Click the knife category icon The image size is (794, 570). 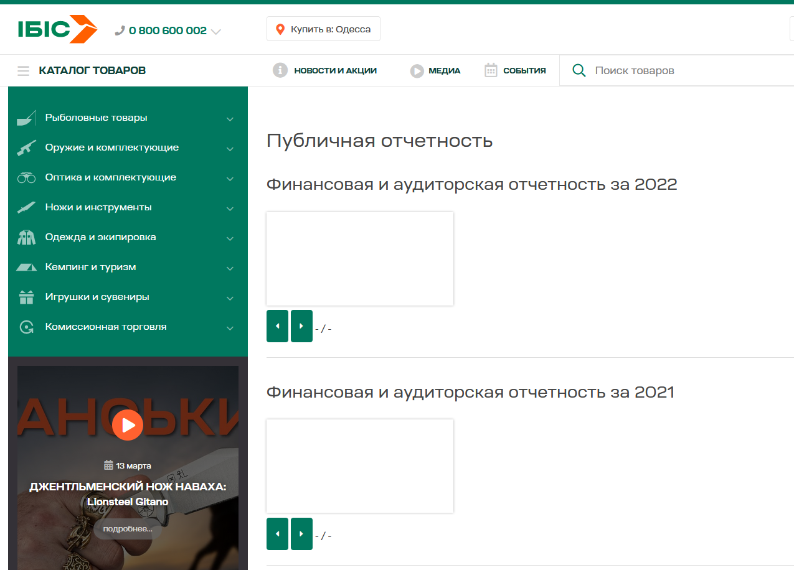[27, 207]
